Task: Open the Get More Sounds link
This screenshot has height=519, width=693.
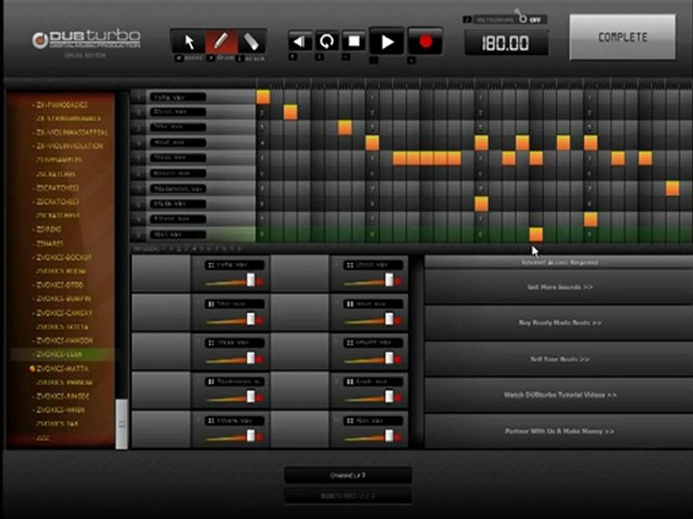Action: [559, 288]
